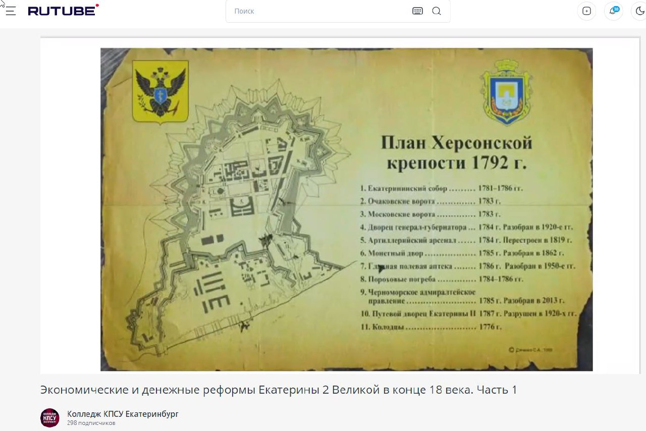646x431 pixels.
Task: Click the RUTUBE logo
Action: tap(63, 11)
